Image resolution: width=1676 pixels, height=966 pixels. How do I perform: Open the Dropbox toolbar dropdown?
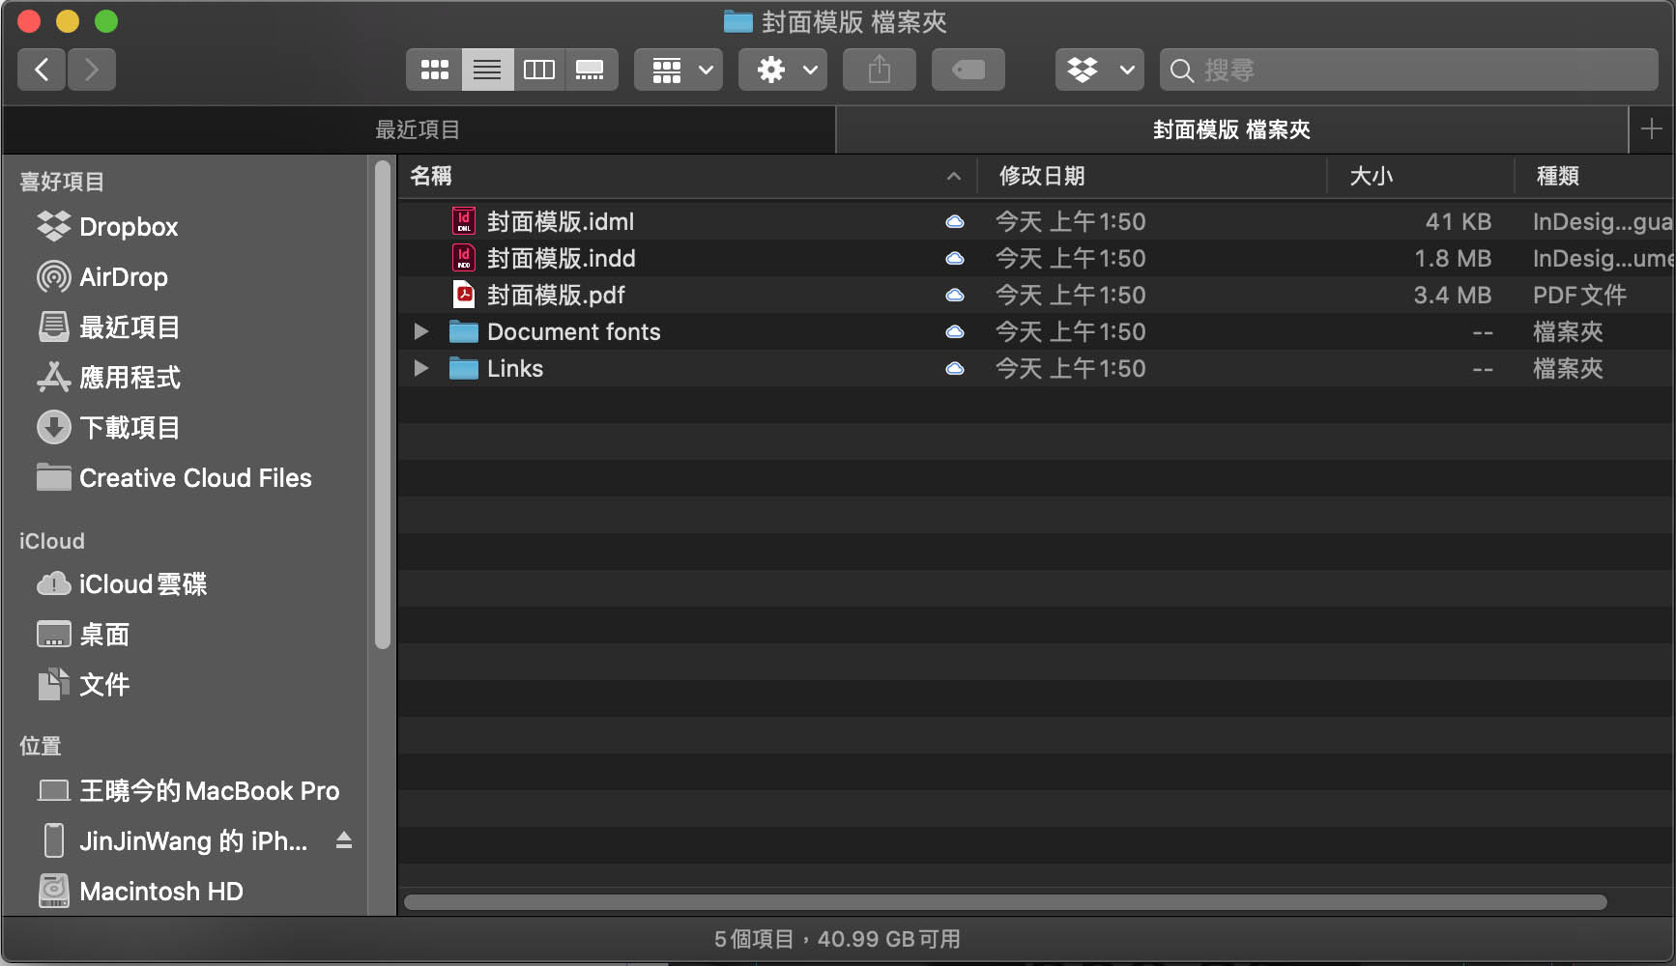click(x=1099, y=70)
